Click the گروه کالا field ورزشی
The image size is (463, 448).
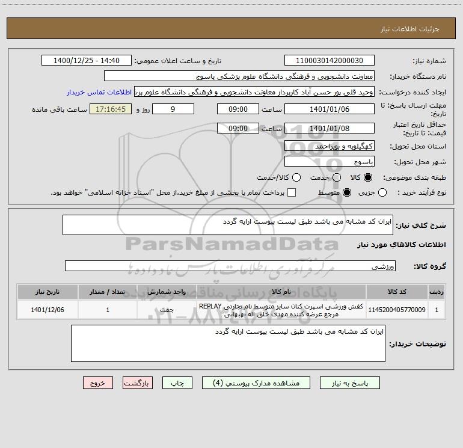(230, 266)
